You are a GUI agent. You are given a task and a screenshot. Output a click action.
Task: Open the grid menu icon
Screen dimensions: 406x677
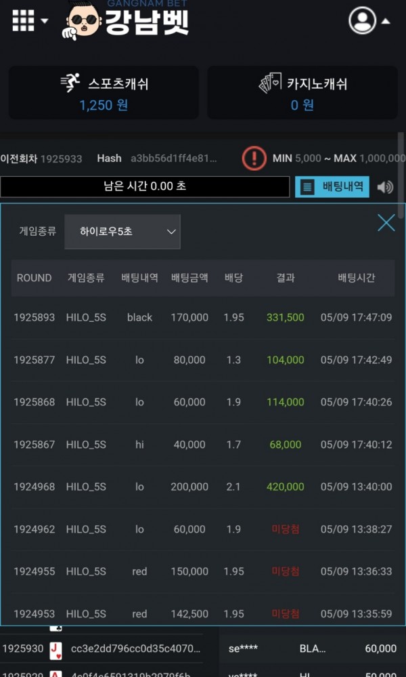click(23, 20)
